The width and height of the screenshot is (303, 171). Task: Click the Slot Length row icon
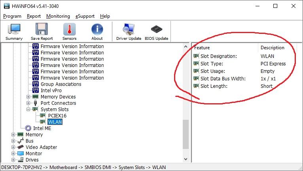coord(196,86)
